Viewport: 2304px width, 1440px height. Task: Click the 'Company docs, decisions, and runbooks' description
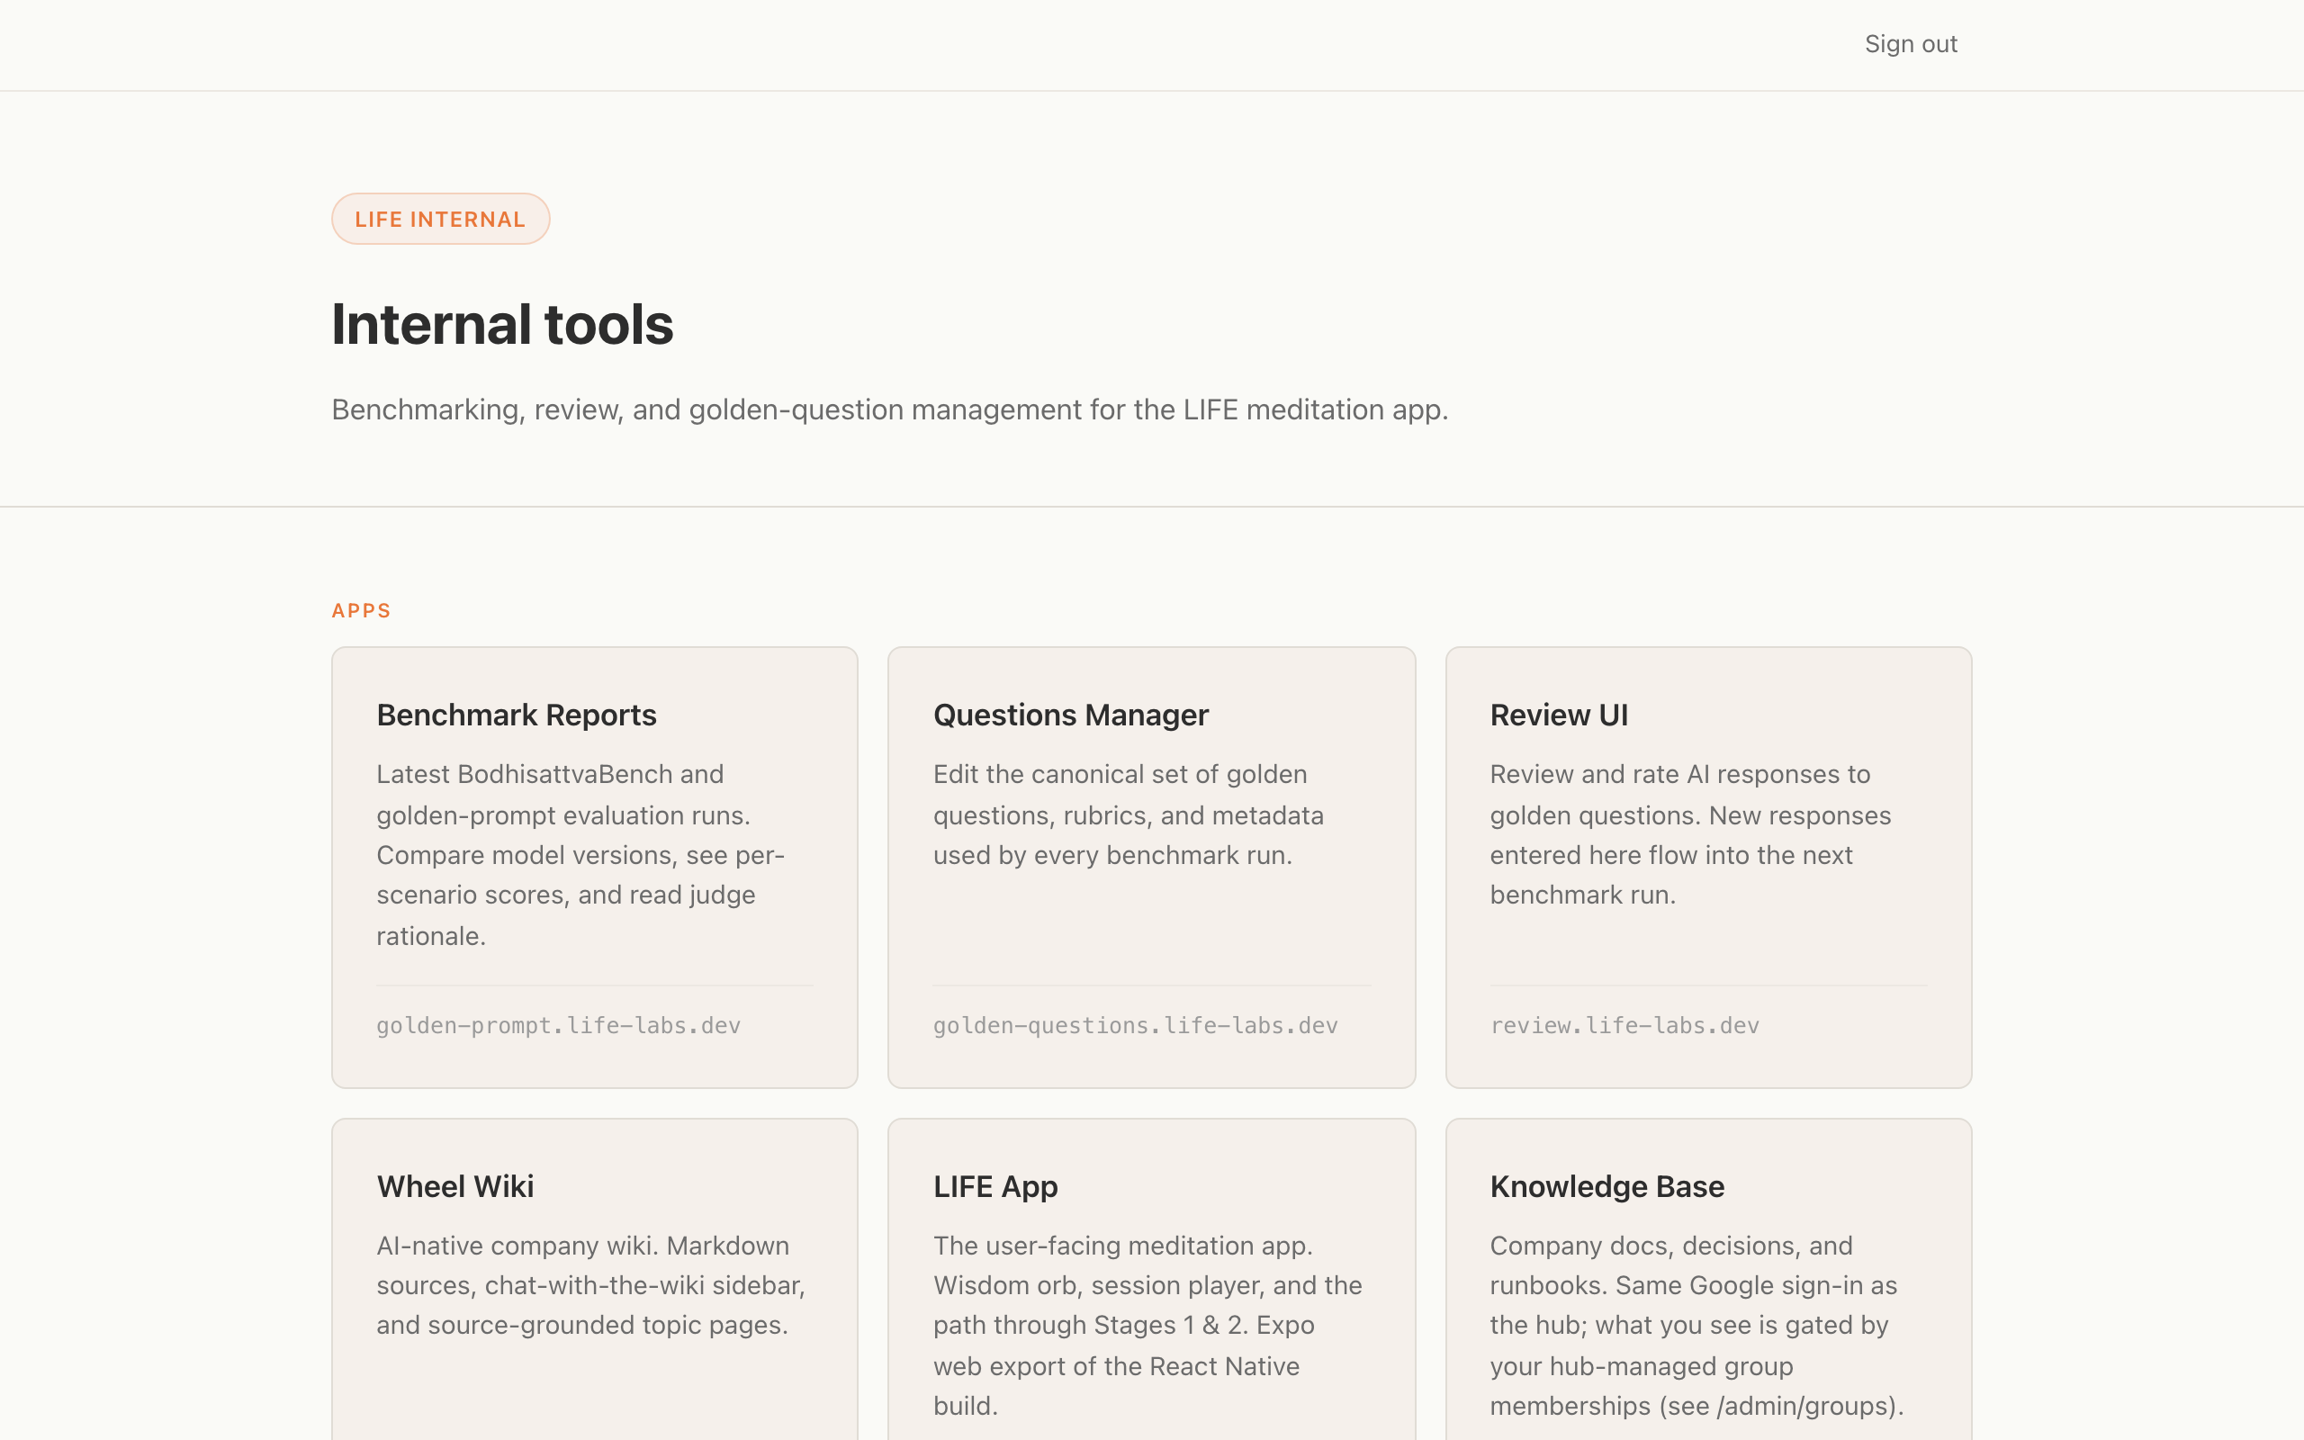pos(1696,1325)
